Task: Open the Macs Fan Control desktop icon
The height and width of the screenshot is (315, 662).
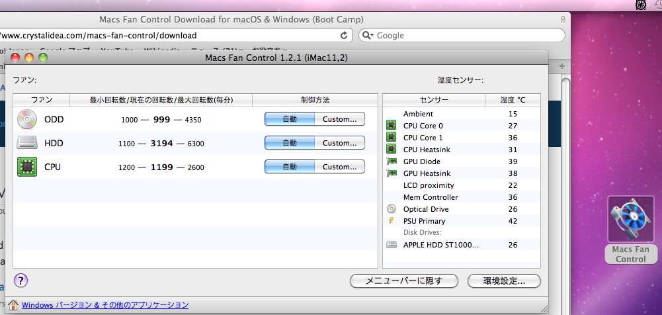Action: click(631, 220)
